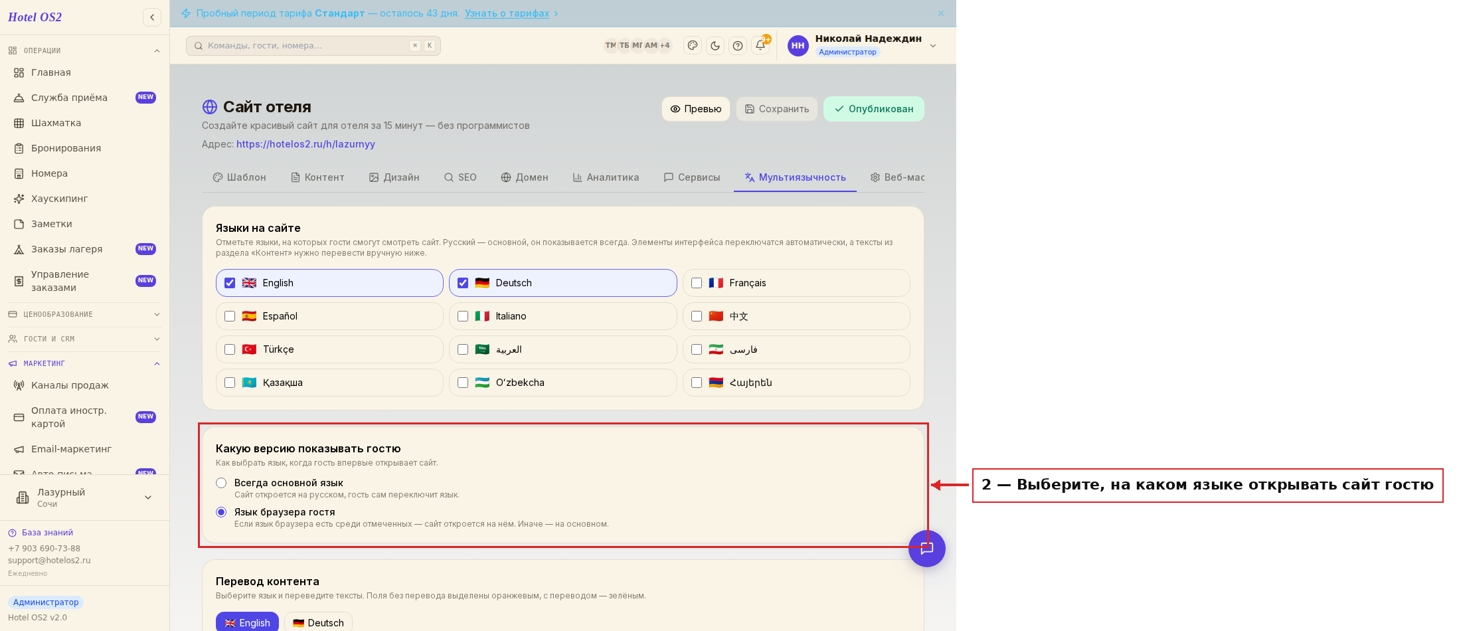This screenshot has height=631, width=1459.
Task: Enable the Français language checkbox
Action: (x=697, y=283)
